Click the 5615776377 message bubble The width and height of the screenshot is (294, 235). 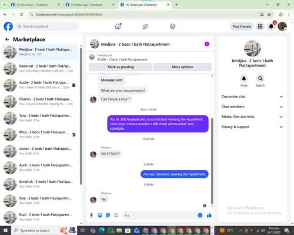tap(110, 154)
